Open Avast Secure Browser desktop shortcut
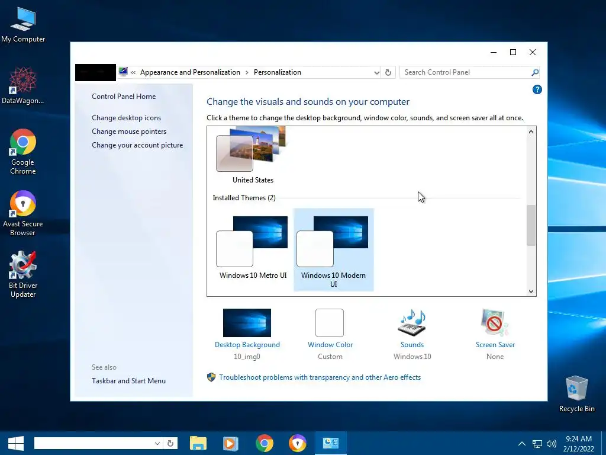 23,213
